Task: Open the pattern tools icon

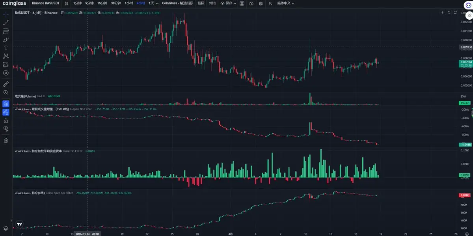Action: point(6,56)
